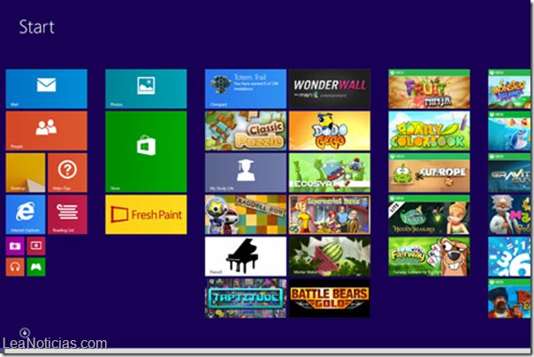Open the Supermarket Mania game tile
This screenshot has height=357, width=534.
(330, 215)
